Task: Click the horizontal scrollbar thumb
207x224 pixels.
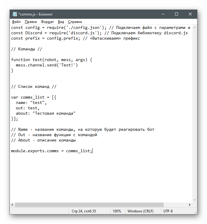Action: pyautogui.click(x=89, y=205)
